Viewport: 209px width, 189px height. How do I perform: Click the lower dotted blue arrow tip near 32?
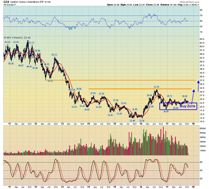pyautogui.click(x=194, y=91)
